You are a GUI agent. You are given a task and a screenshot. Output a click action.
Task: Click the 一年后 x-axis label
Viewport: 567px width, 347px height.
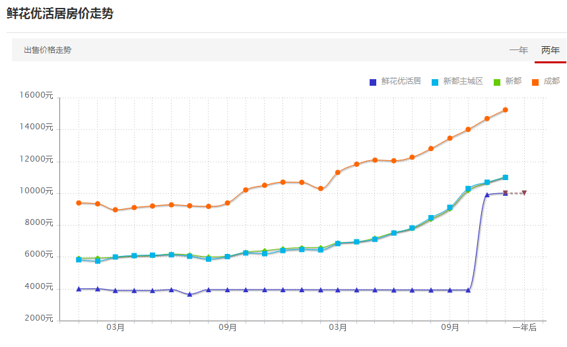(524, 327)
